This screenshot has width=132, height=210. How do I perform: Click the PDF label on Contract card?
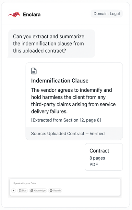click(x=94, y=164)
